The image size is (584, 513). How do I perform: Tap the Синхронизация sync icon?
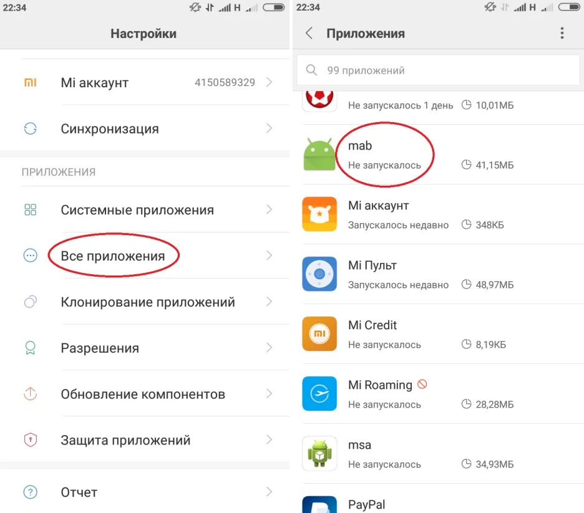point(30,128)
